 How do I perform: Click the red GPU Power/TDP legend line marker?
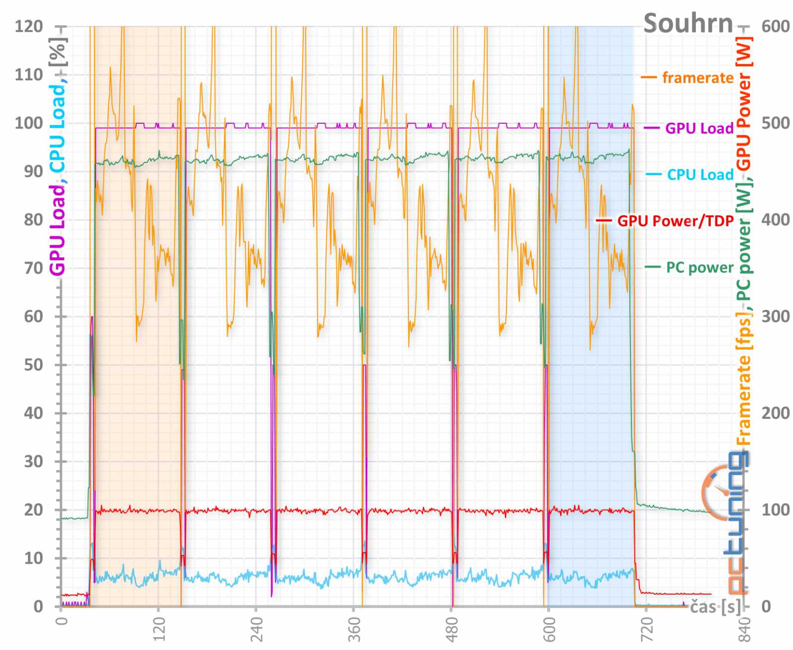pyautogui.click(x=604, y=221)
